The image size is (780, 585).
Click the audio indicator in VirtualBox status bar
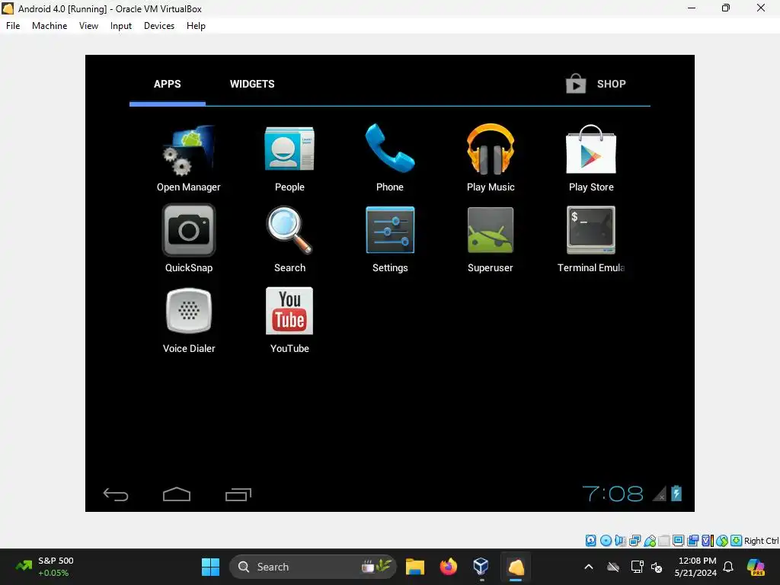(x=620, y=541)
